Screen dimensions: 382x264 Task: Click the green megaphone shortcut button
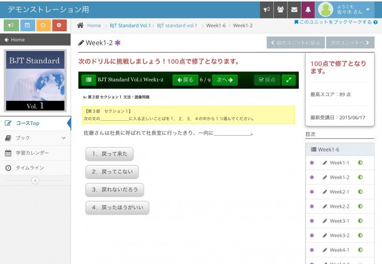[x=11, y=25]
